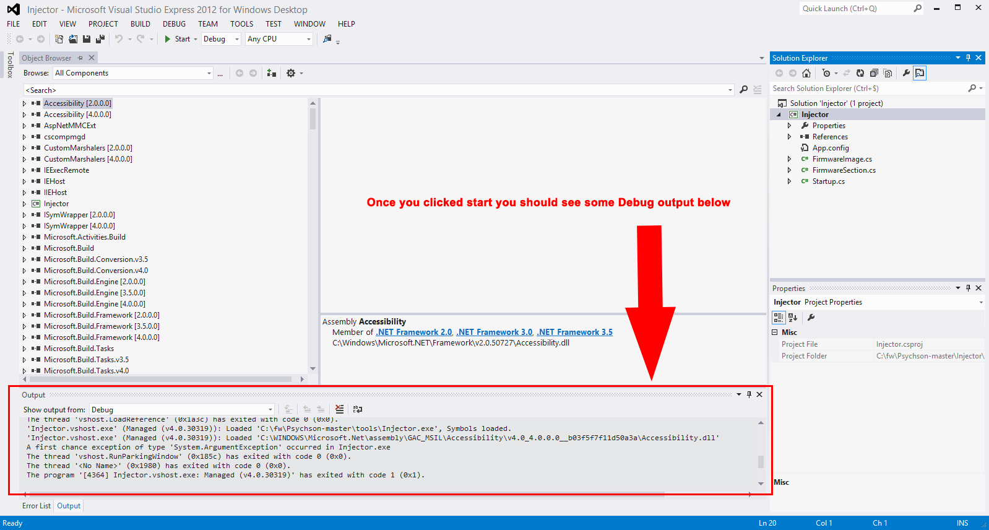Expand Accessibility [2.0.0.0] assembly node
This screenshot has width=989, height=530.
coord(24,103)
